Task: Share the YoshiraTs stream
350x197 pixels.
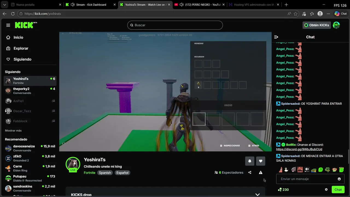Action: pos(250,172)
